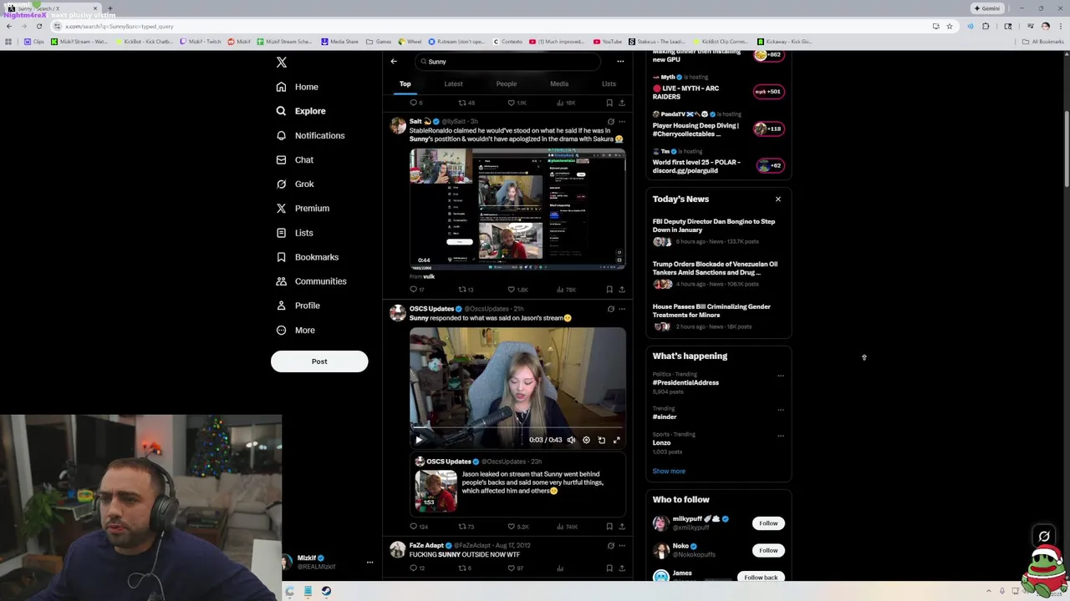The height and width of the screenshot is (601, 1070).
Task: Open more options on FaZe Adapt post
Action: coord(621,546)
